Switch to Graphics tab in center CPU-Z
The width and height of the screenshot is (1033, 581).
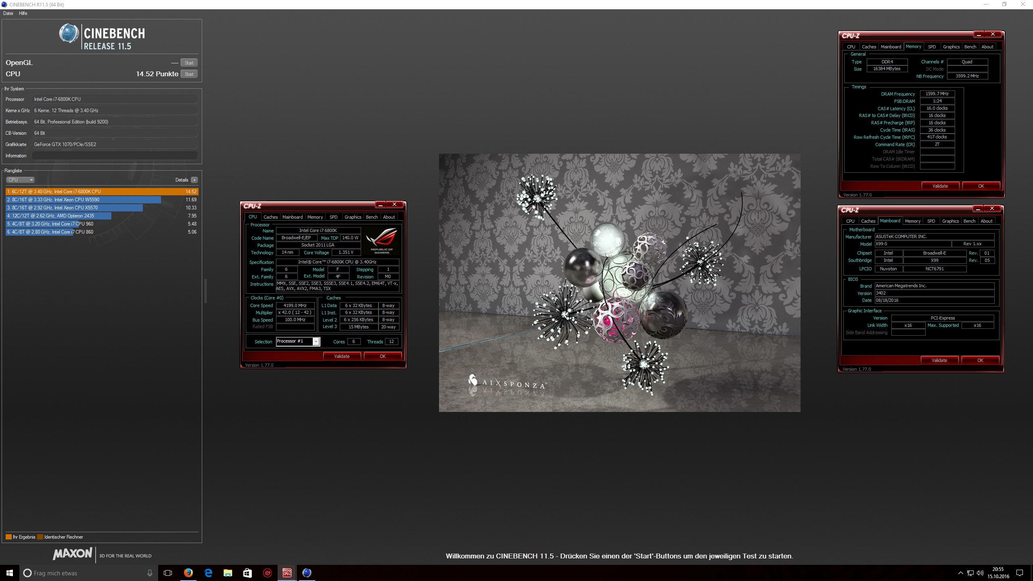pos(353,217)
